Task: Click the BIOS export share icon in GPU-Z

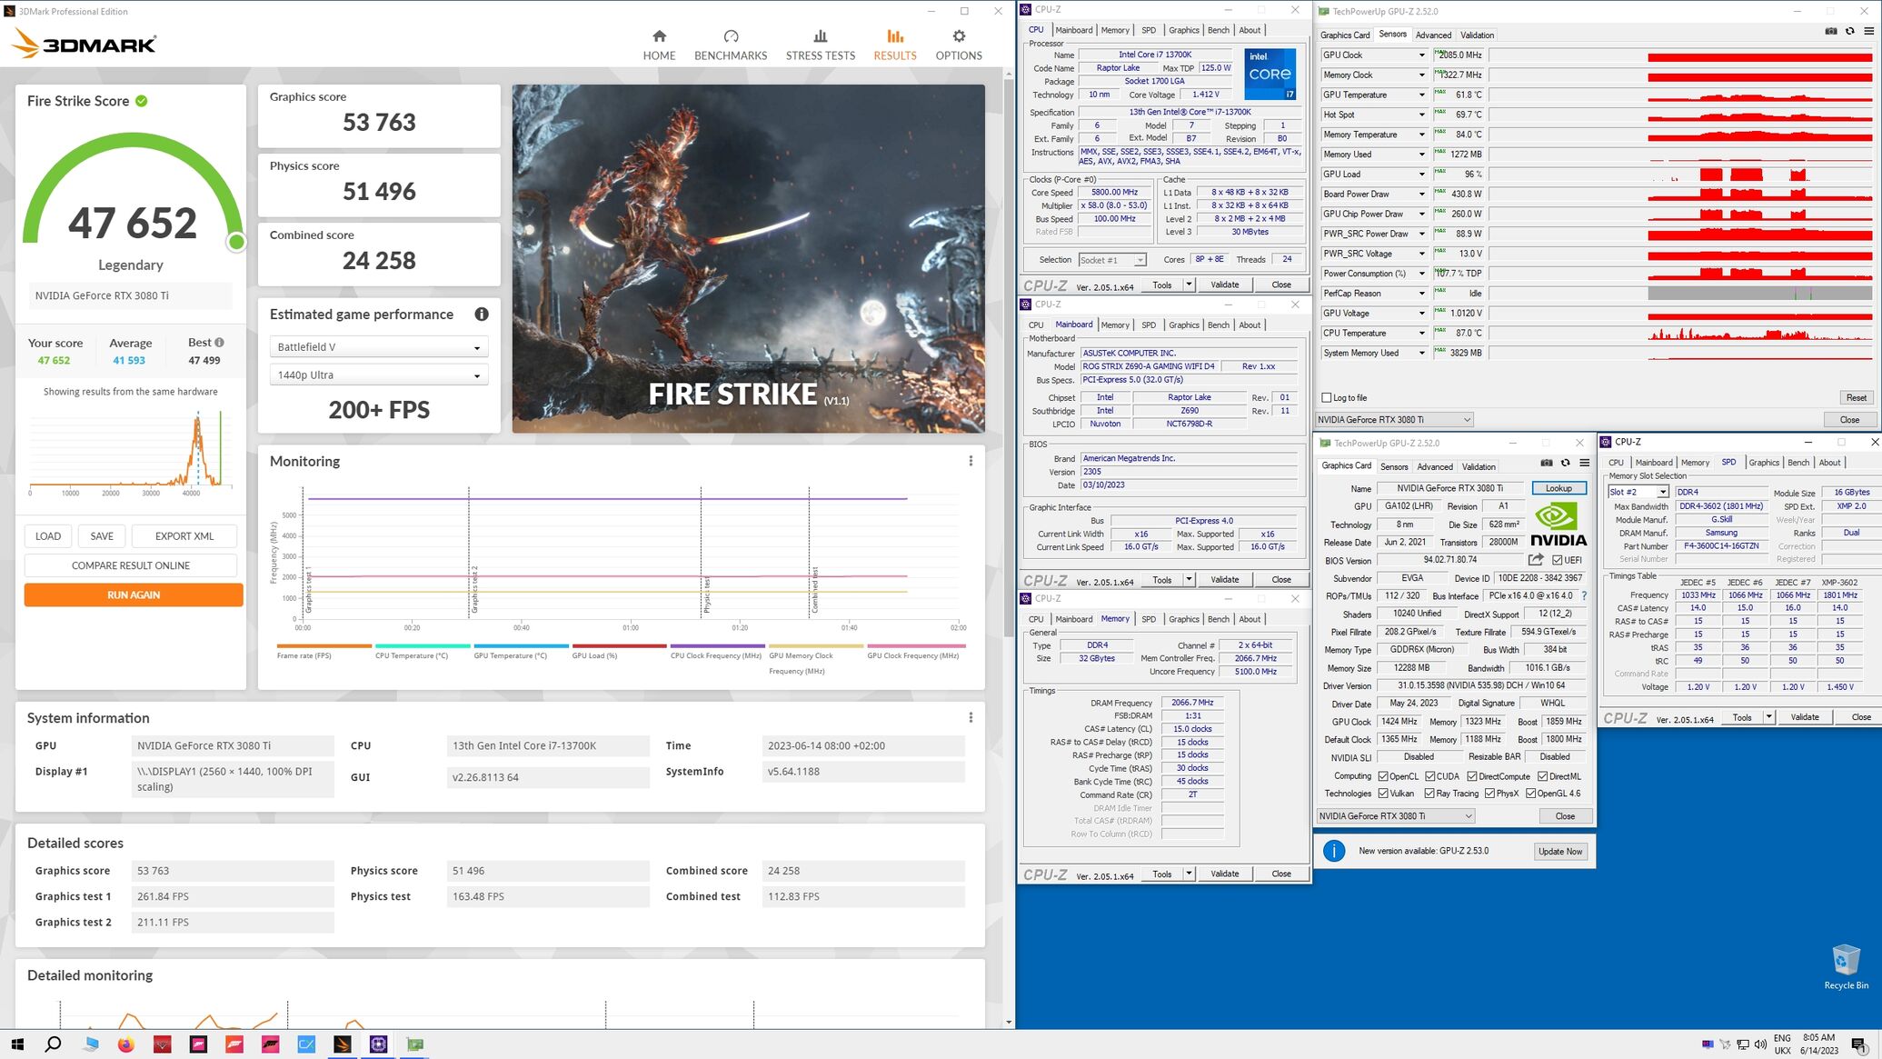Action: pyautogui.click(x=1536, y=560)
